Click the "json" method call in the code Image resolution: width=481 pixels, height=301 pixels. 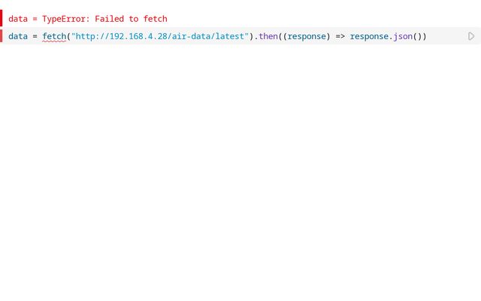point(403,37)
